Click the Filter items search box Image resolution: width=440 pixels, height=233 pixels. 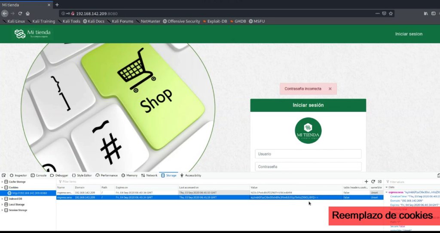209,182
